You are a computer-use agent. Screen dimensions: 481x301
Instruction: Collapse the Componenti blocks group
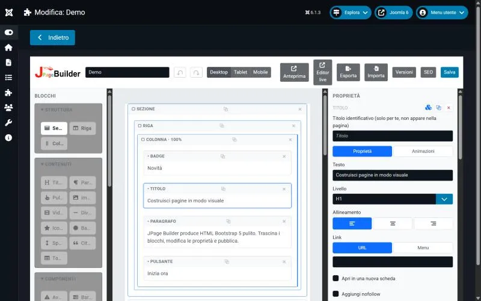pos(58,279)
